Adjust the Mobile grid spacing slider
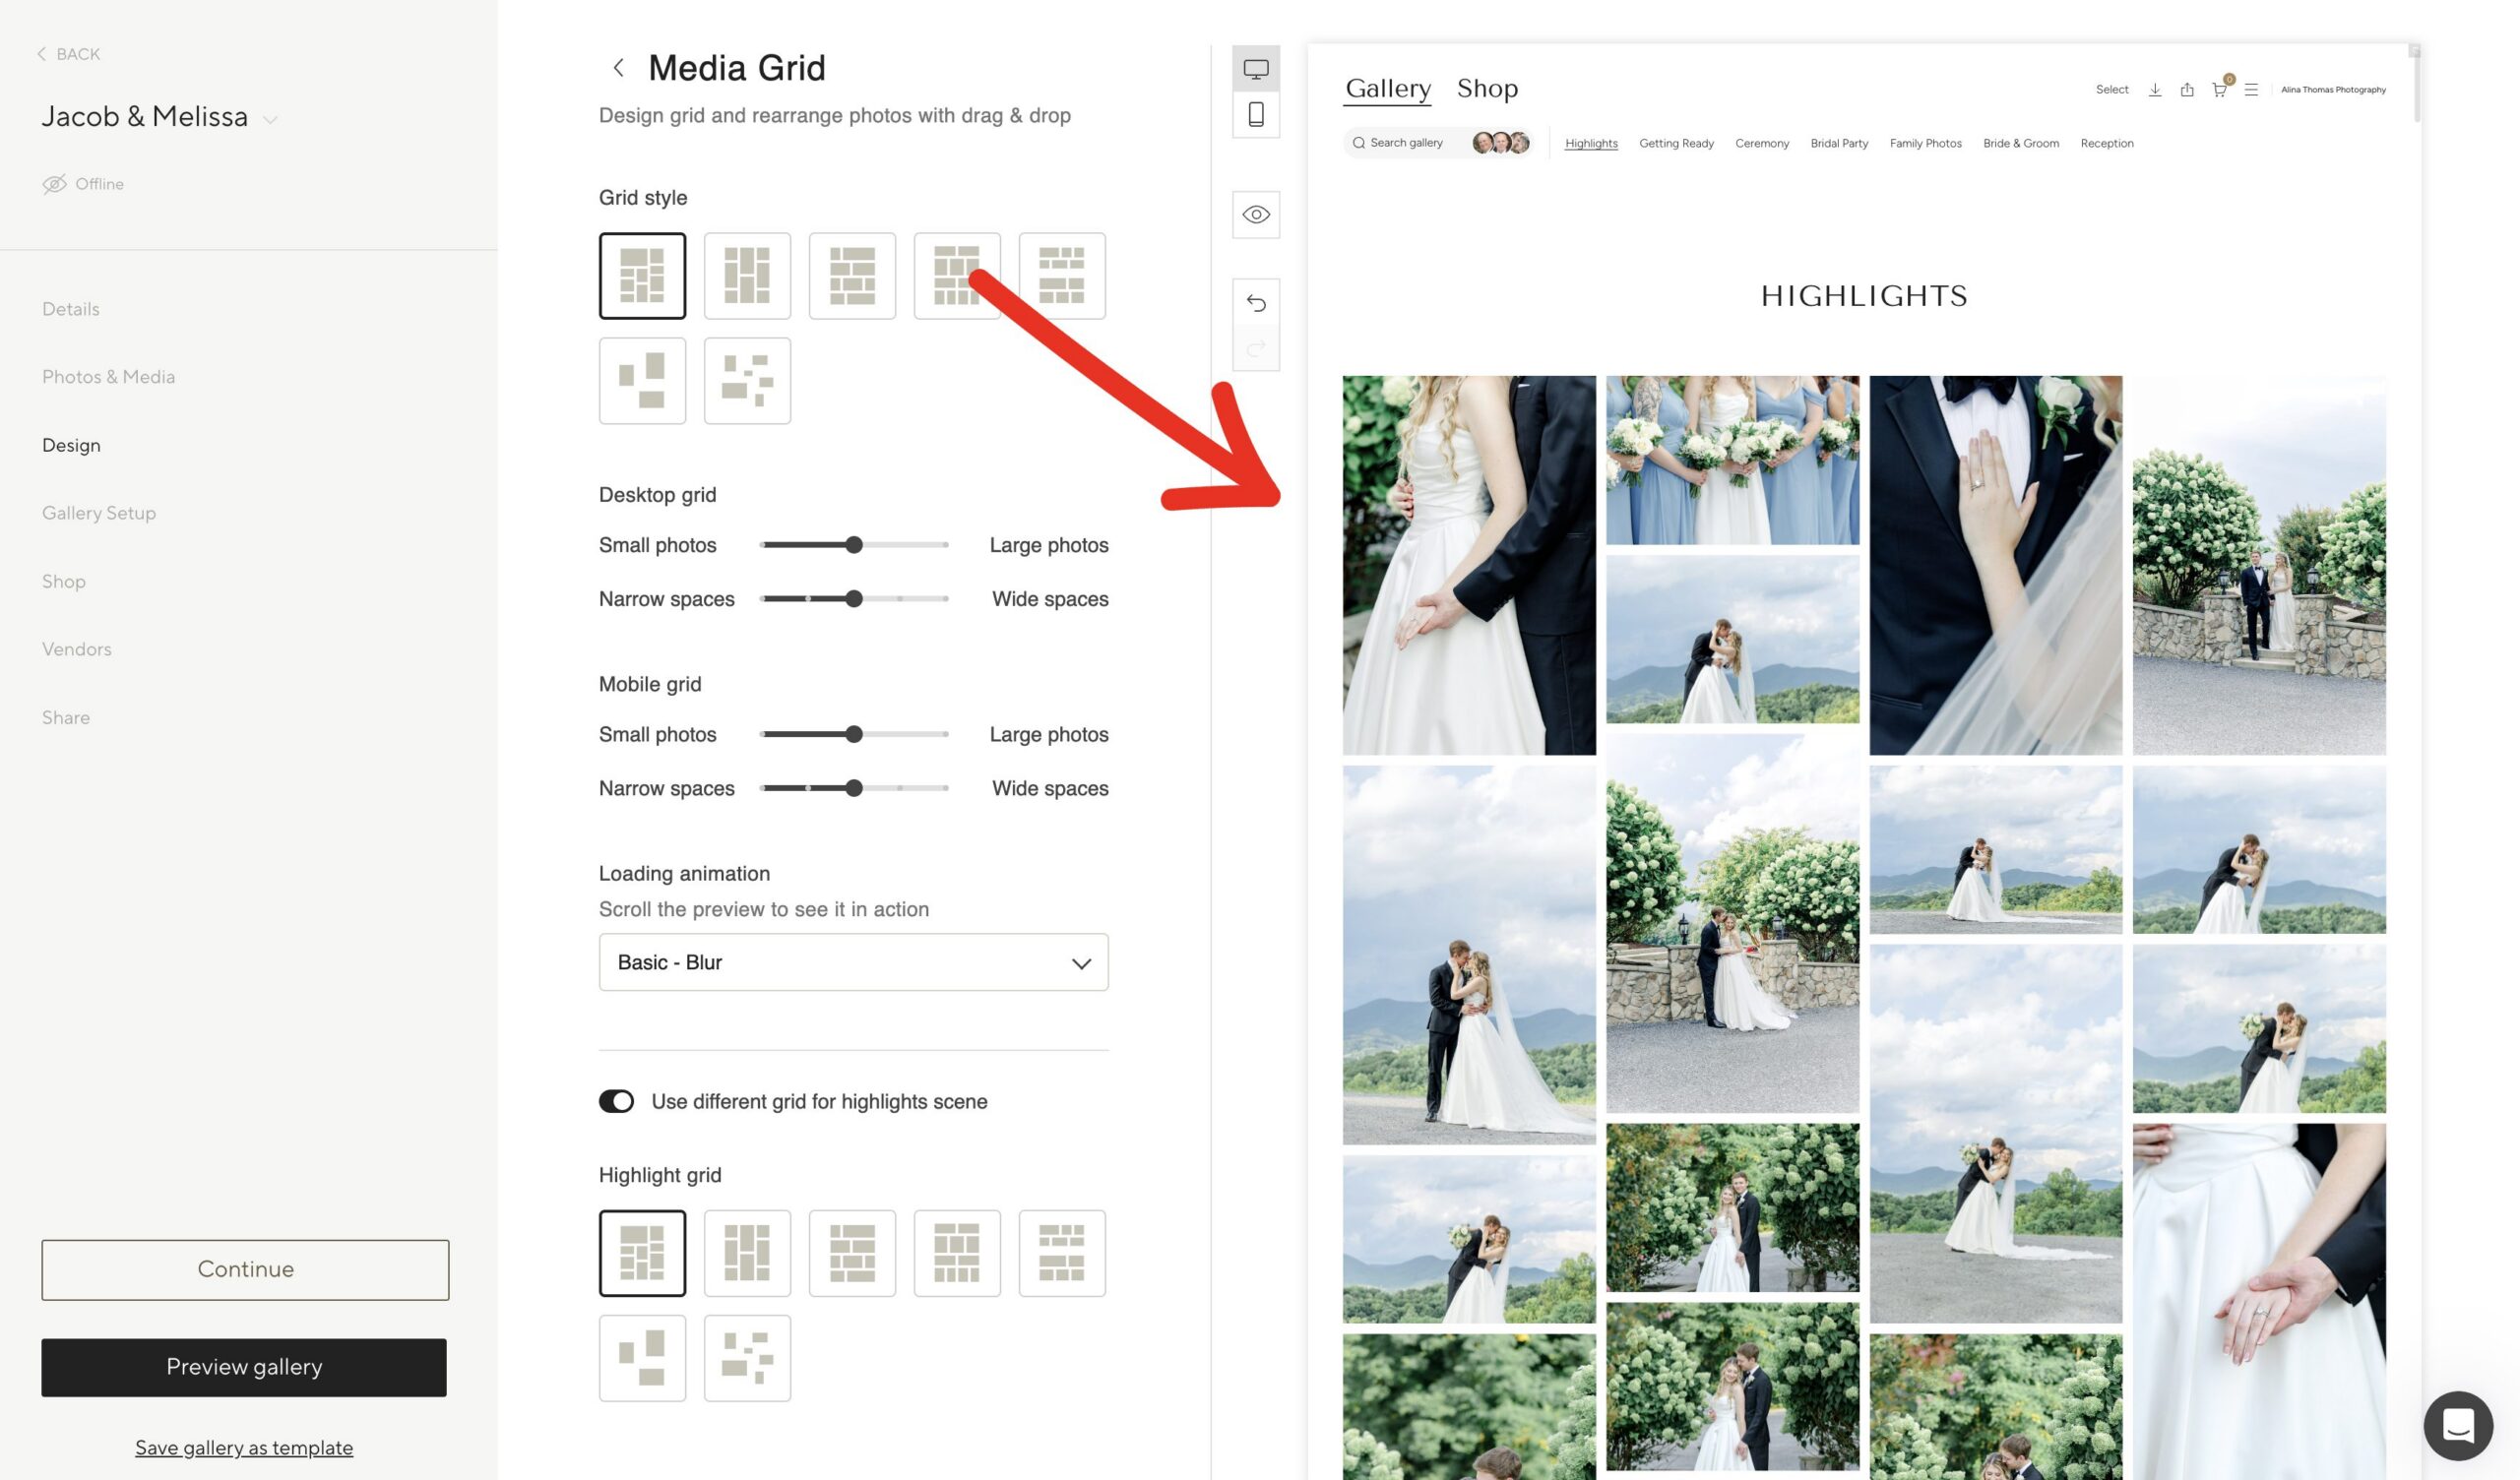Viewport: 2520px width, 1480px height. (x=853, y=788)
